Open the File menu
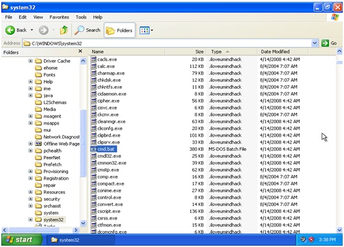Image resolution: width=344 pixels, height=247 pixels. click(9, 17)
